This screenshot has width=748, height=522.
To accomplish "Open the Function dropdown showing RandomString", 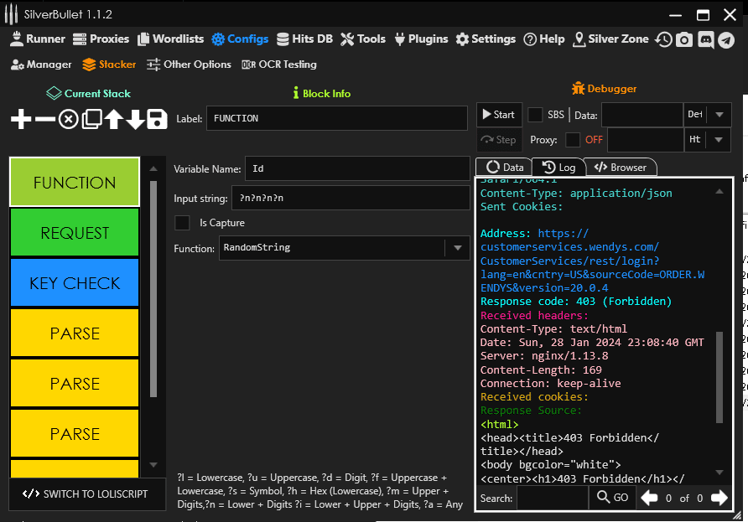I will pyautogui.click(x=457, y=248).
